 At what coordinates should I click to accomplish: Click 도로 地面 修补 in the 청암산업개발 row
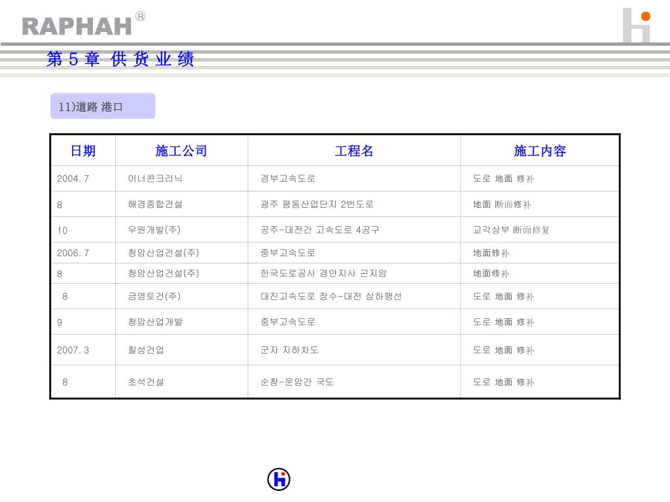[503, 322]
